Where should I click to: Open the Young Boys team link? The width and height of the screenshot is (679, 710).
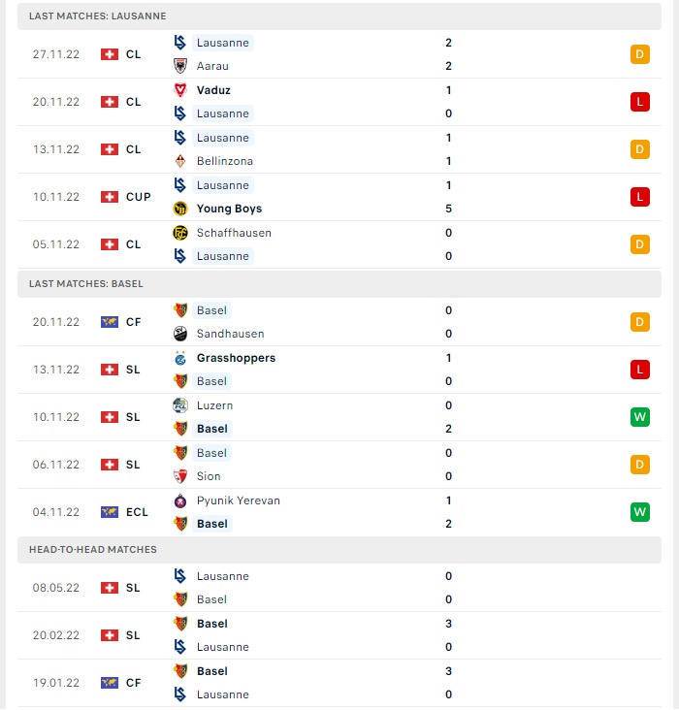tap(229, 209)
